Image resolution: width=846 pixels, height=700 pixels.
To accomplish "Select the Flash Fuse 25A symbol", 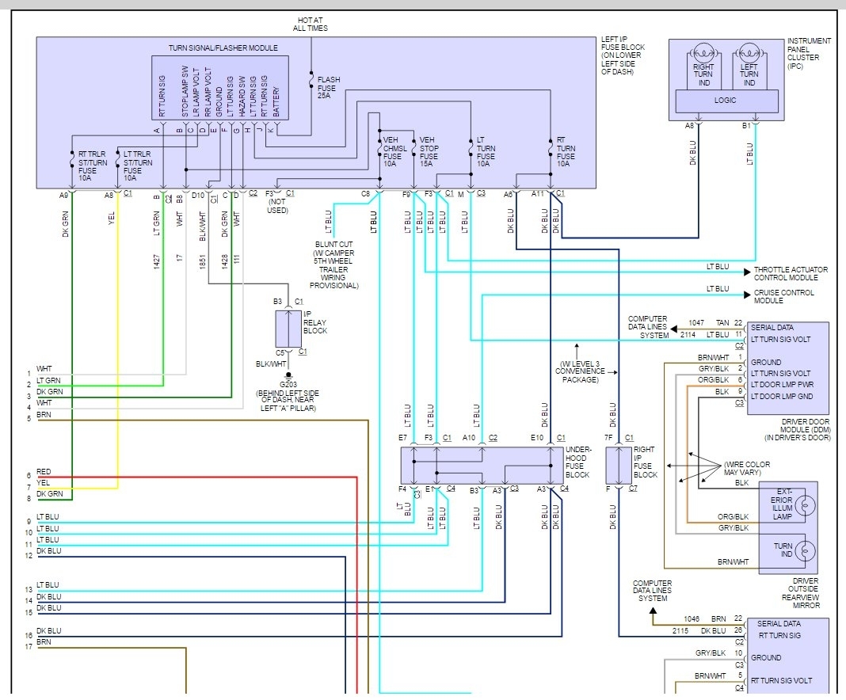I will [x=311, y=80].
